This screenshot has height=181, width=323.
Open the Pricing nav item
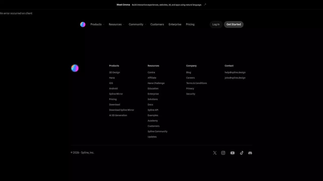pyautogui.click(x=190, y=24)
